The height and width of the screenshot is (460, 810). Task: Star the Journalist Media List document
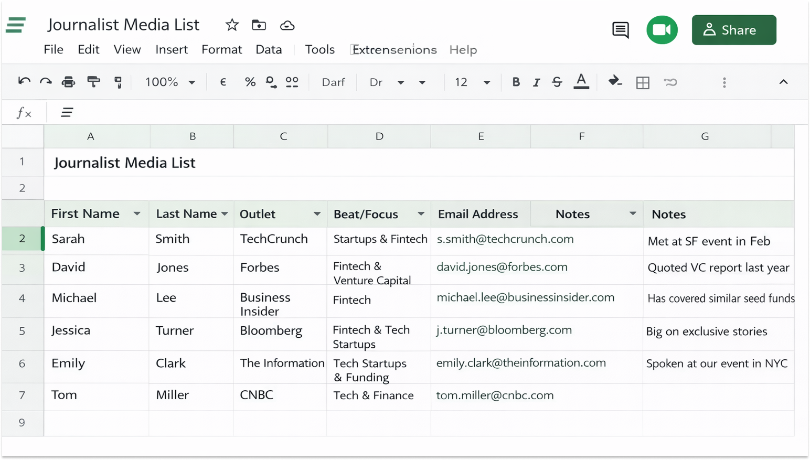click(232, 25)
